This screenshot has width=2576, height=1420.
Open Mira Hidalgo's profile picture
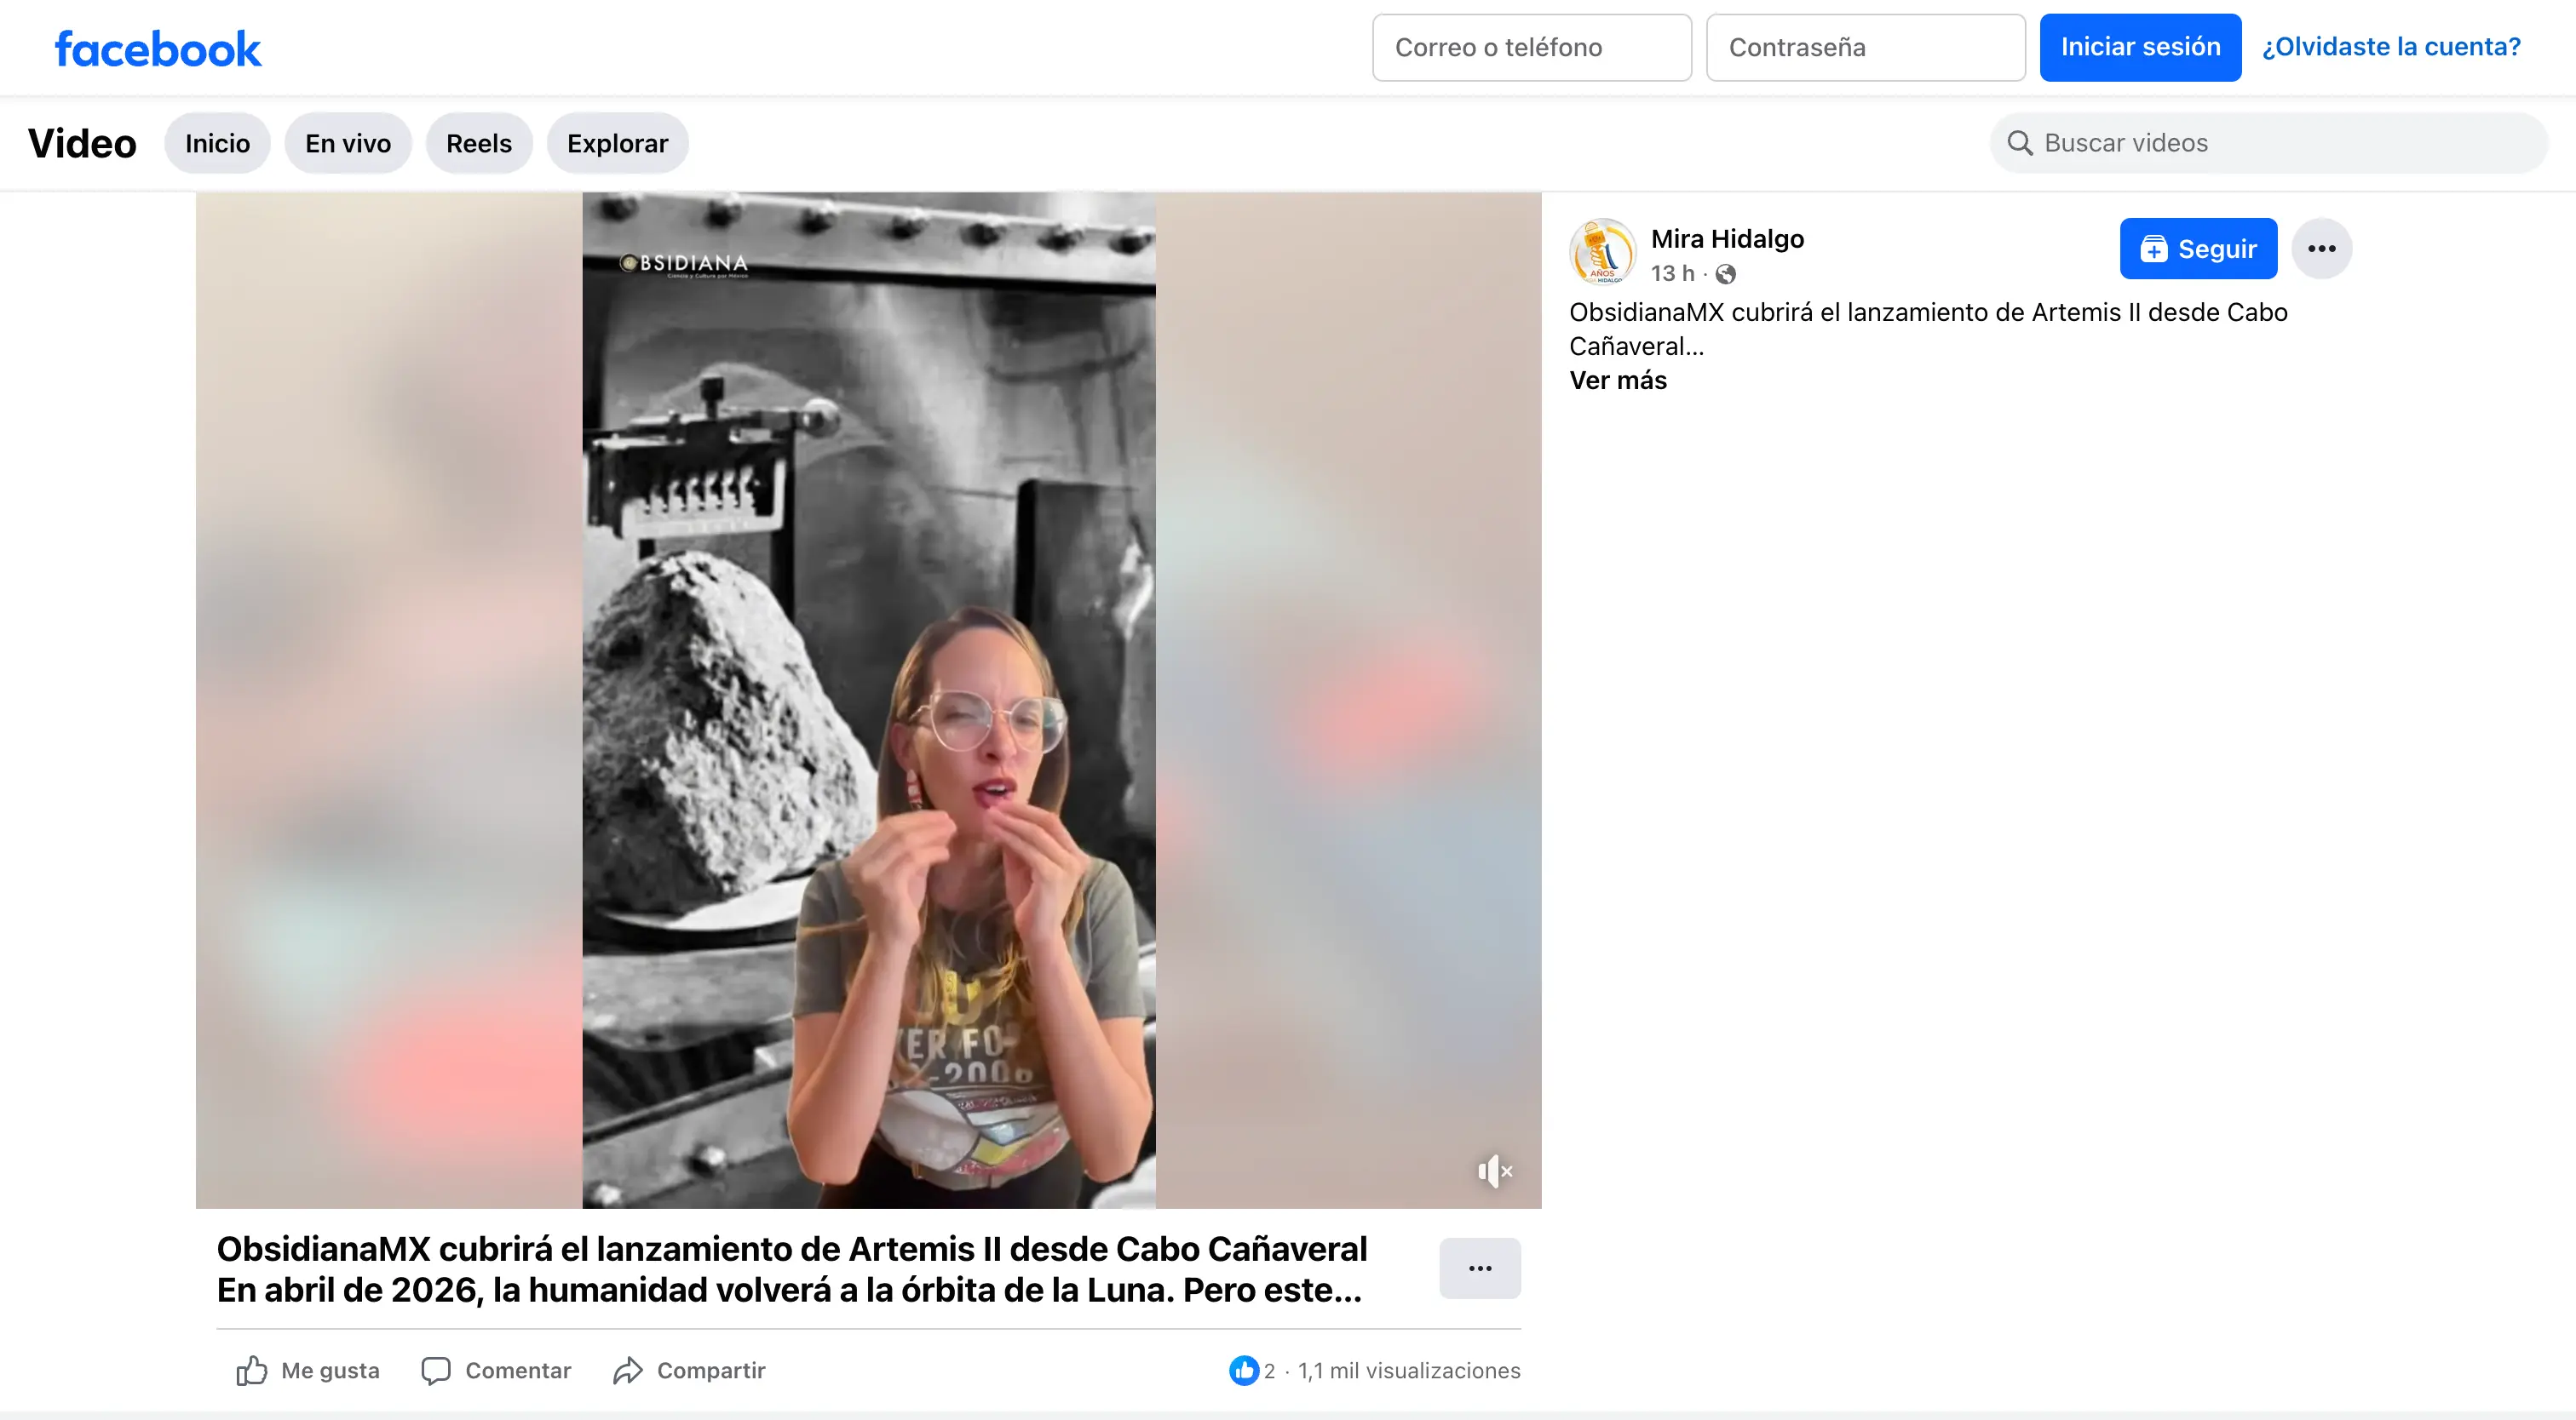tap(1602, 251)
